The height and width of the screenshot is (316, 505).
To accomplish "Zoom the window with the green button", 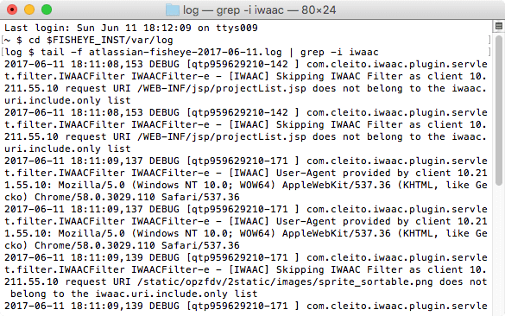I will 47,9.
